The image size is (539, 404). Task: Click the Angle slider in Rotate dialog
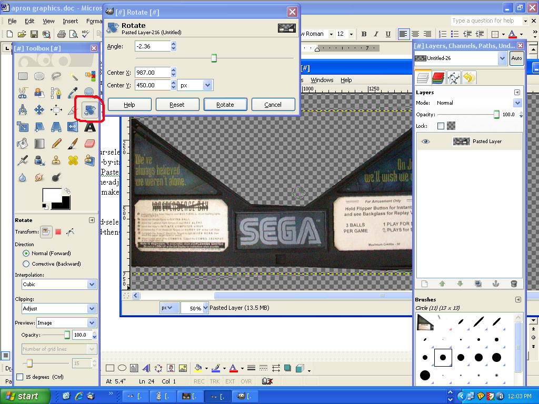(214, 58)
